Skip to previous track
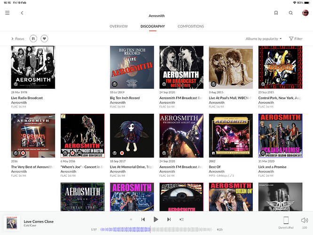313x235 pixels. (143, 219)
